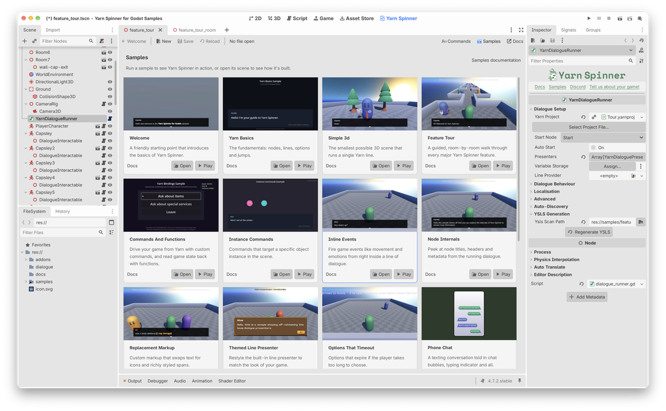666x411 pixels.
Task: Instantiate a child scene via link icon
Action: coord(34,41)
